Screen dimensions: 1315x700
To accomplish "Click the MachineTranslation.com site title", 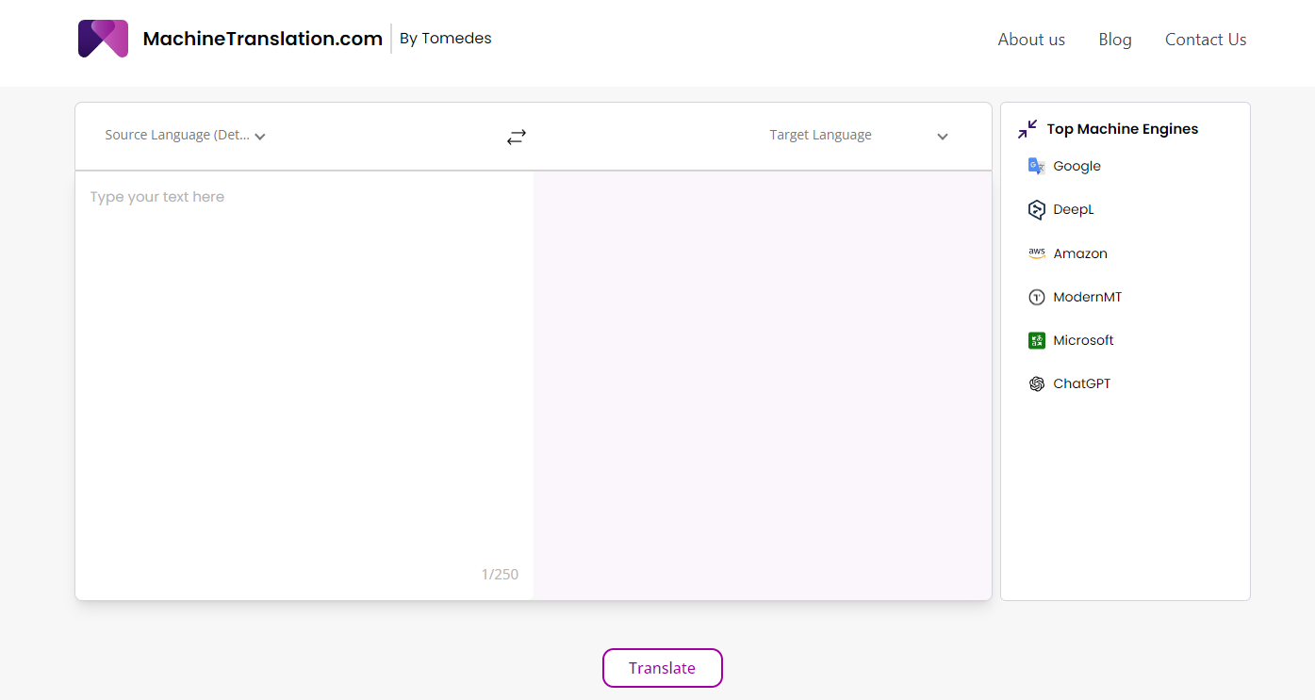I will (x=263, y=39).
